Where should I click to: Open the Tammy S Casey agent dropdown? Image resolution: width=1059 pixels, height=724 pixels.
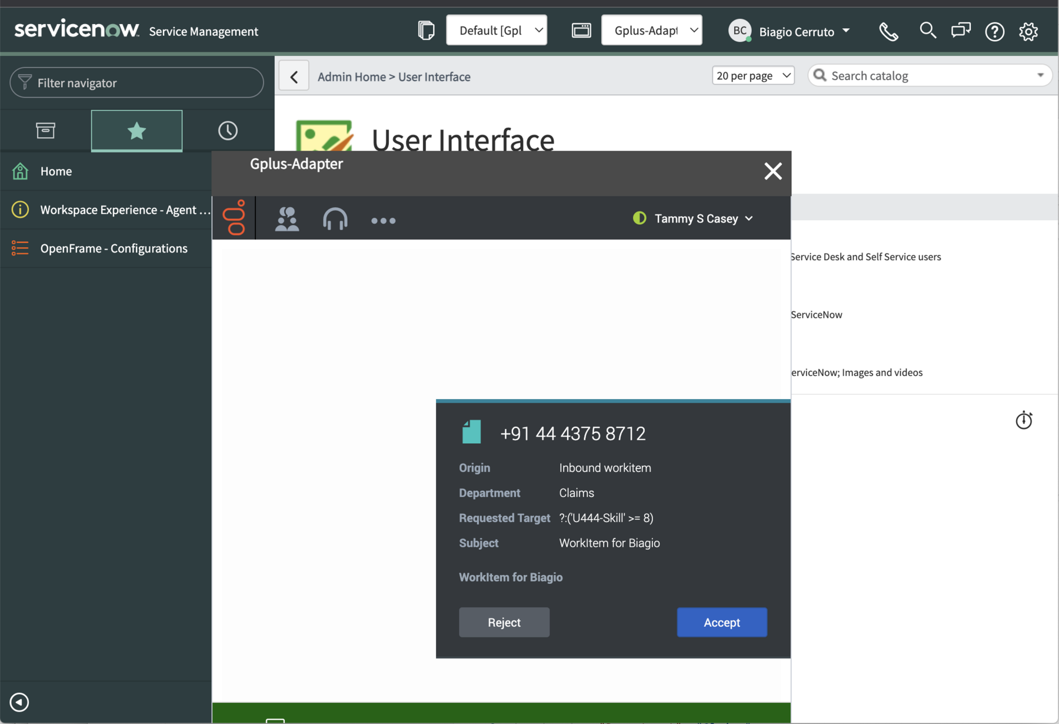tap(704, 218)
